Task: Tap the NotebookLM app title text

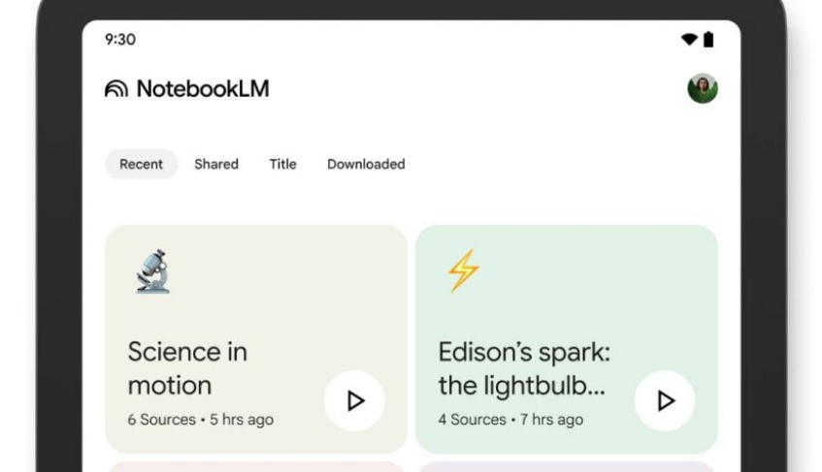Action: click(202, 89)
